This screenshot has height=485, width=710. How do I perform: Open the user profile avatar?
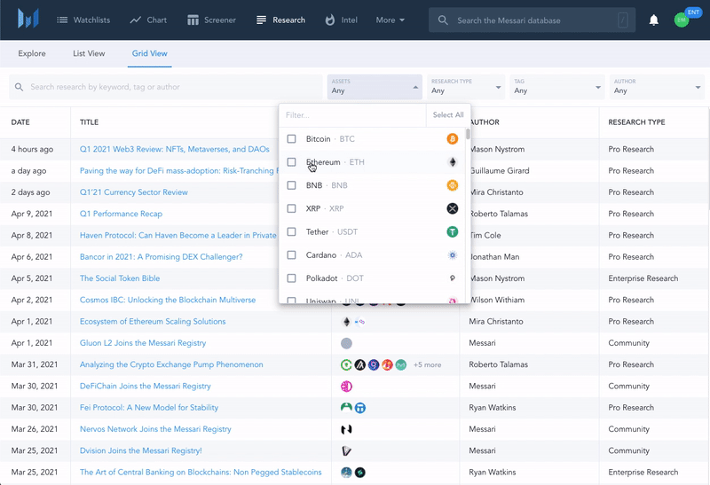(x=682, y=20)
